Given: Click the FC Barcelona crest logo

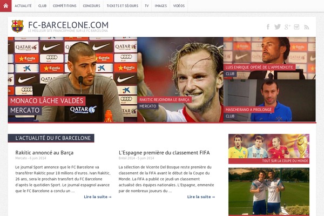Looking at the screenshot, I should point(17,26).
